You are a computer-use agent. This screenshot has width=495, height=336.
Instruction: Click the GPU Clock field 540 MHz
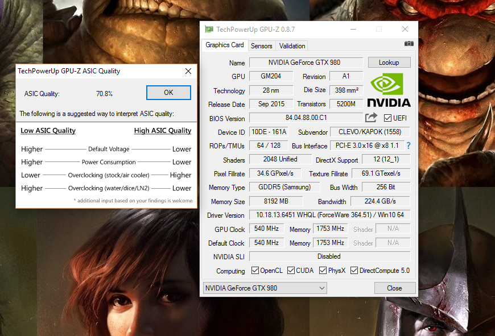[266, 229]
